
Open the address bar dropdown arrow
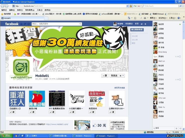[x=127, y=6]
